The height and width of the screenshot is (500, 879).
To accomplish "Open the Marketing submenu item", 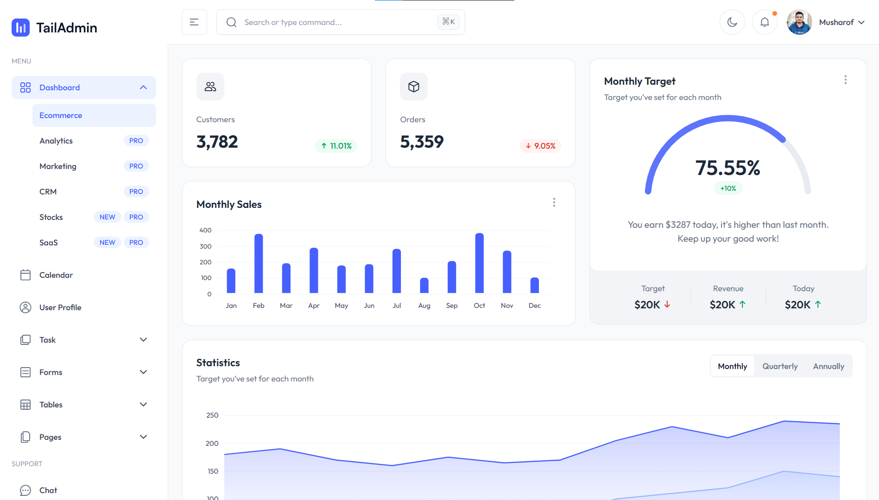I will point(94,166).
